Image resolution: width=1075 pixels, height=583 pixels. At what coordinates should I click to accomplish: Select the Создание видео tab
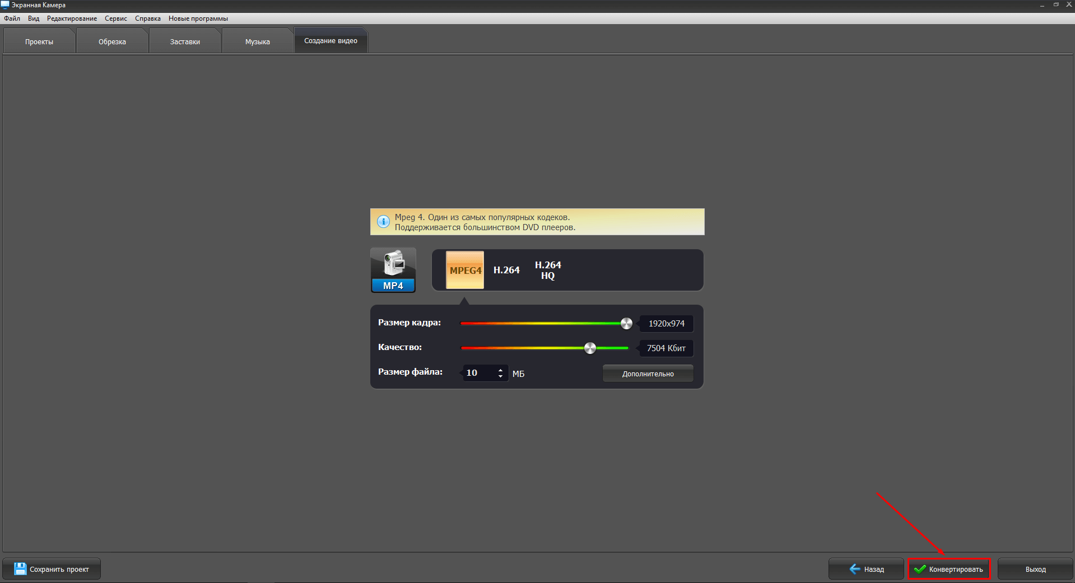click(x=331, y=40)
